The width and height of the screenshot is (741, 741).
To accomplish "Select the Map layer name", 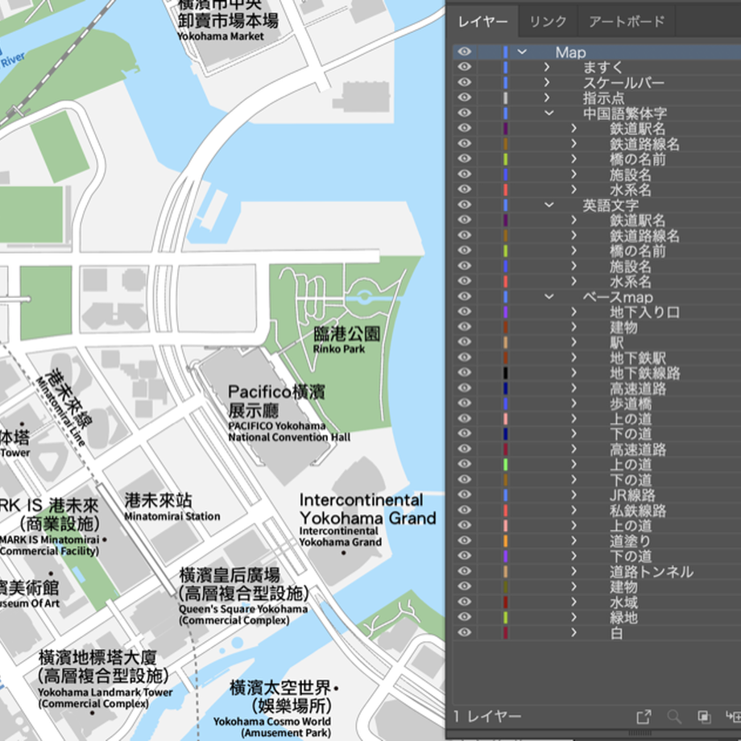I will (571, 52).
